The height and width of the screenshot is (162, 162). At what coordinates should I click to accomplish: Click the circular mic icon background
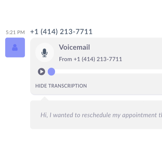(44, 52)
